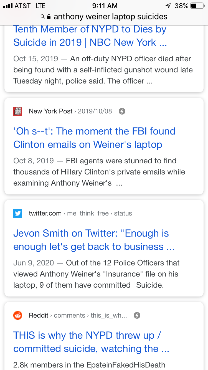Screen dimensions: 208x370
Task: Tap the Reddit alien favicon
Action: coord(18,315)
